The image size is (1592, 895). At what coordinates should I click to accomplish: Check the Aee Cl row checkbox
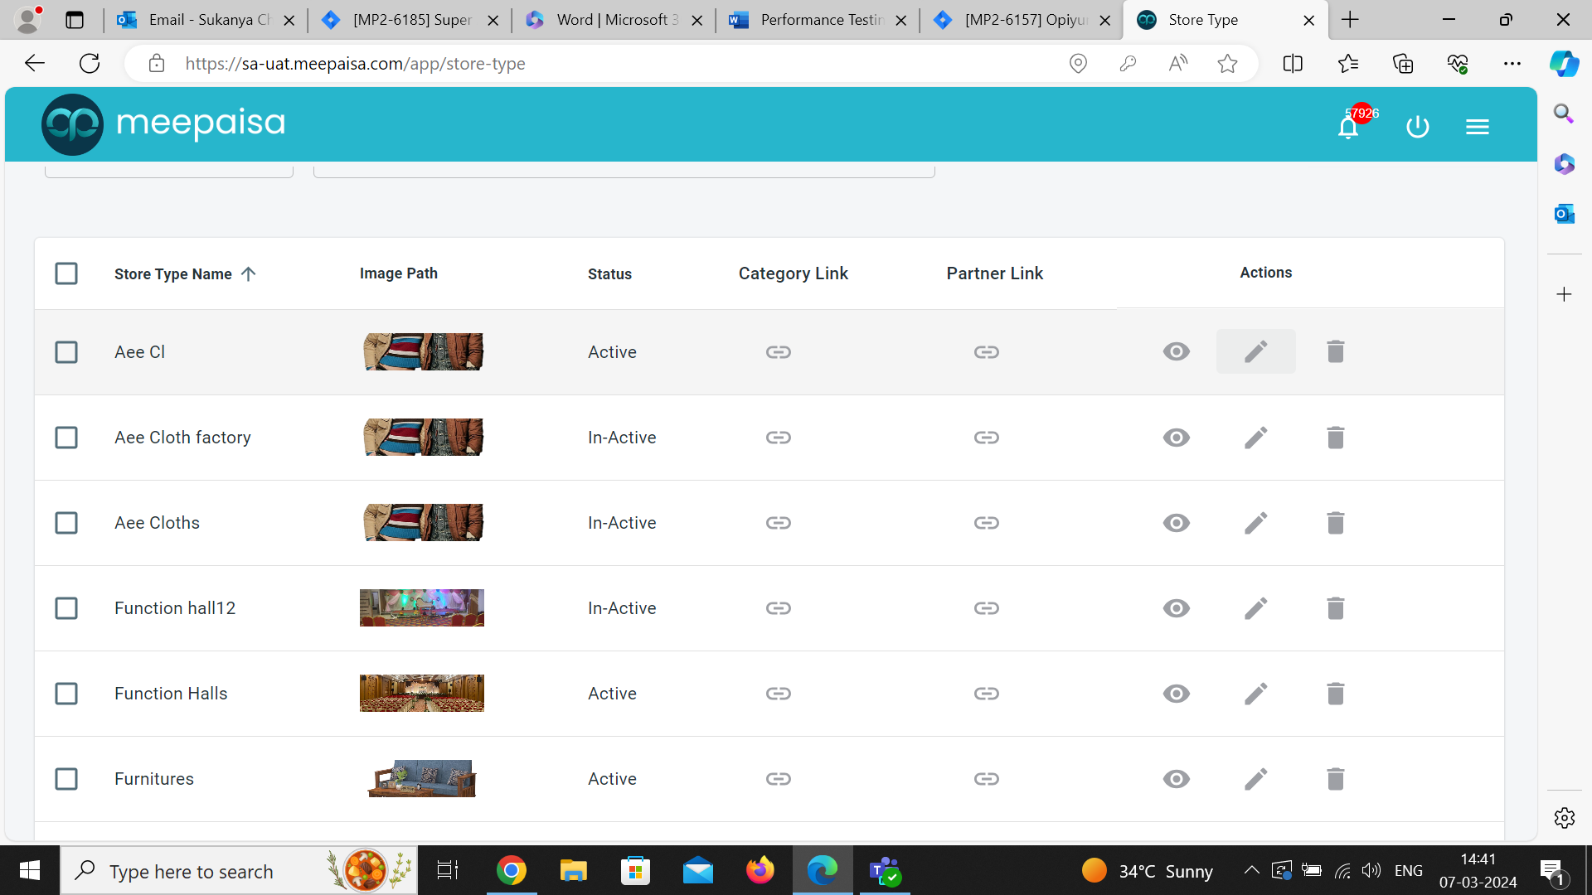tap(66, 352)
